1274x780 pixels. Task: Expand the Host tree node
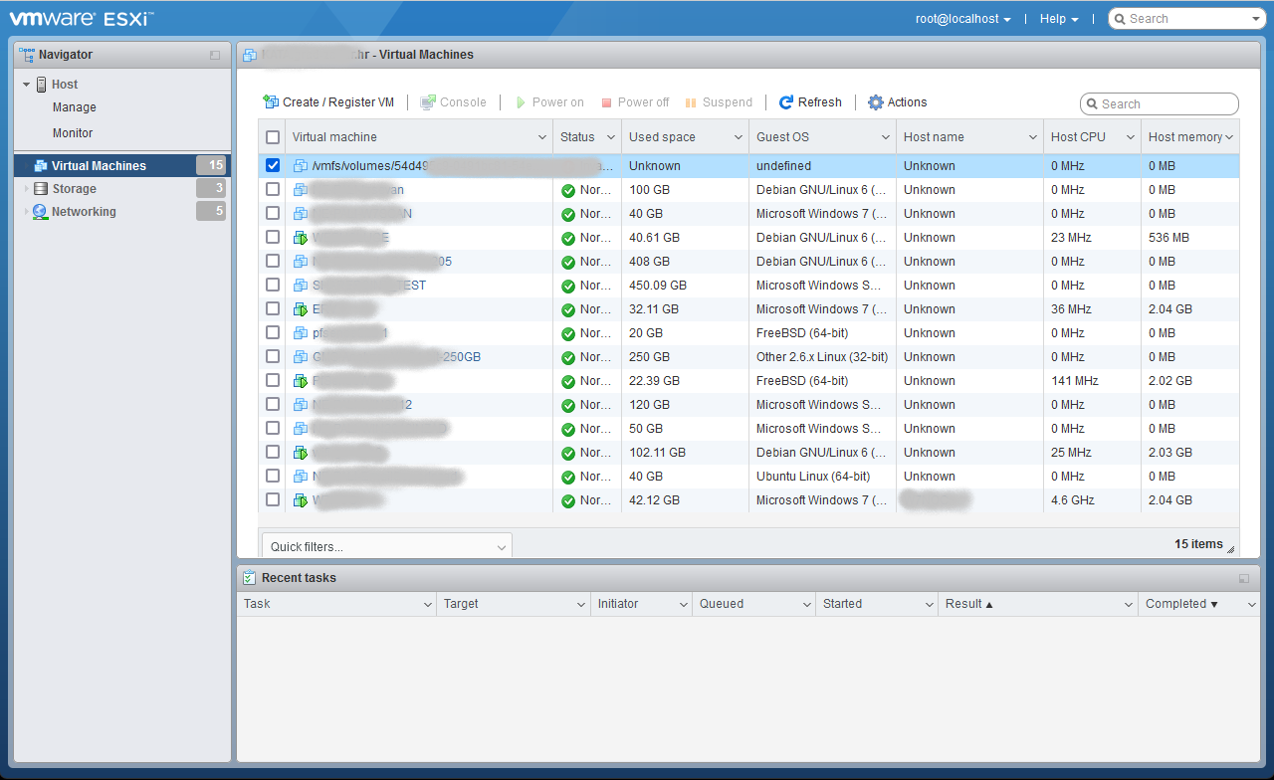point(27,85)
